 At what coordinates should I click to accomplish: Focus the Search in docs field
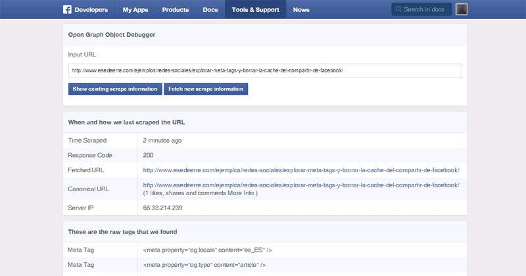[x=421, y=9]
